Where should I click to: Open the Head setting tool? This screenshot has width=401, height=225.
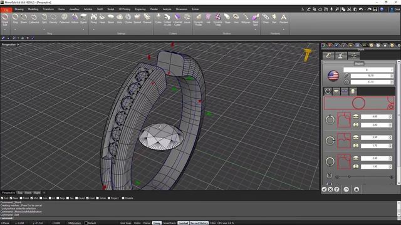[102, 19]
